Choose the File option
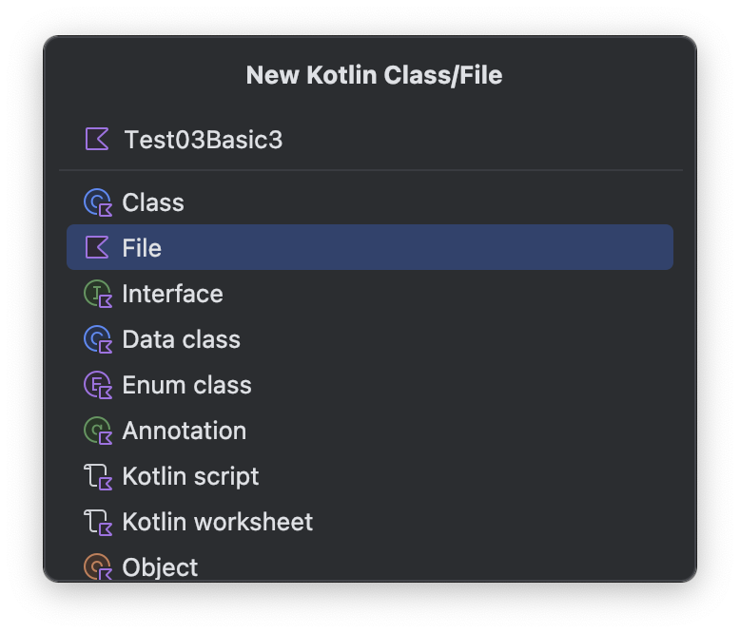740x633 pixels. (x=142, y=248)
